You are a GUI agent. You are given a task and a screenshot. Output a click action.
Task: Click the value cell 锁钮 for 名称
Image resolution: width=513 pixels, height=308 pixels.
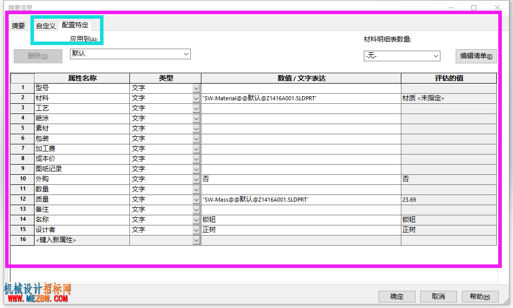click(301, 220)
